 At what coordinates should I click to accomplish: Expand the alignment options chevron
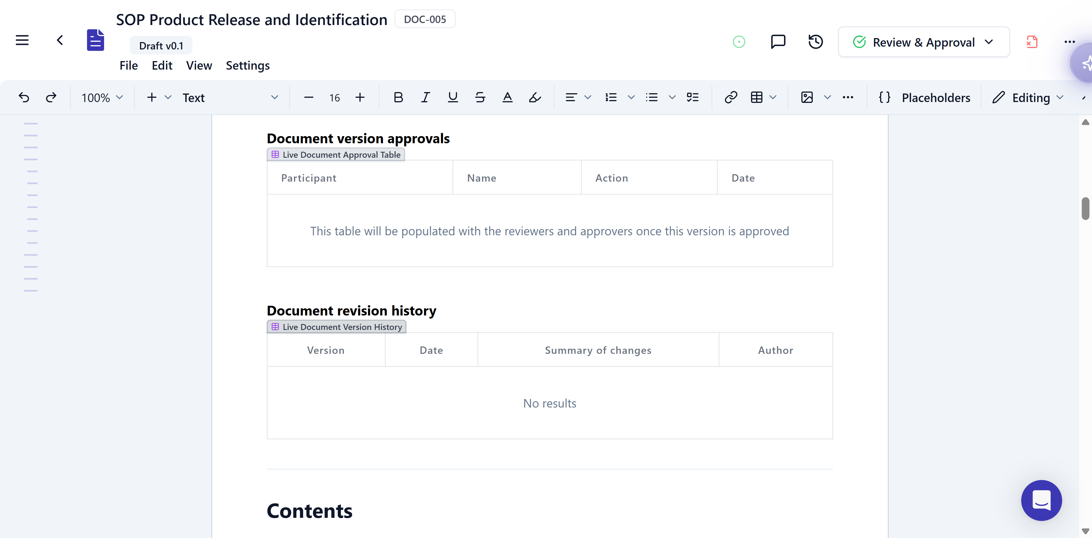[588, 97]
